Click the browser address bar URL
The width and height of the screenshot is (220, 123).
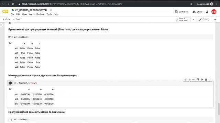[x=72, y=4]
